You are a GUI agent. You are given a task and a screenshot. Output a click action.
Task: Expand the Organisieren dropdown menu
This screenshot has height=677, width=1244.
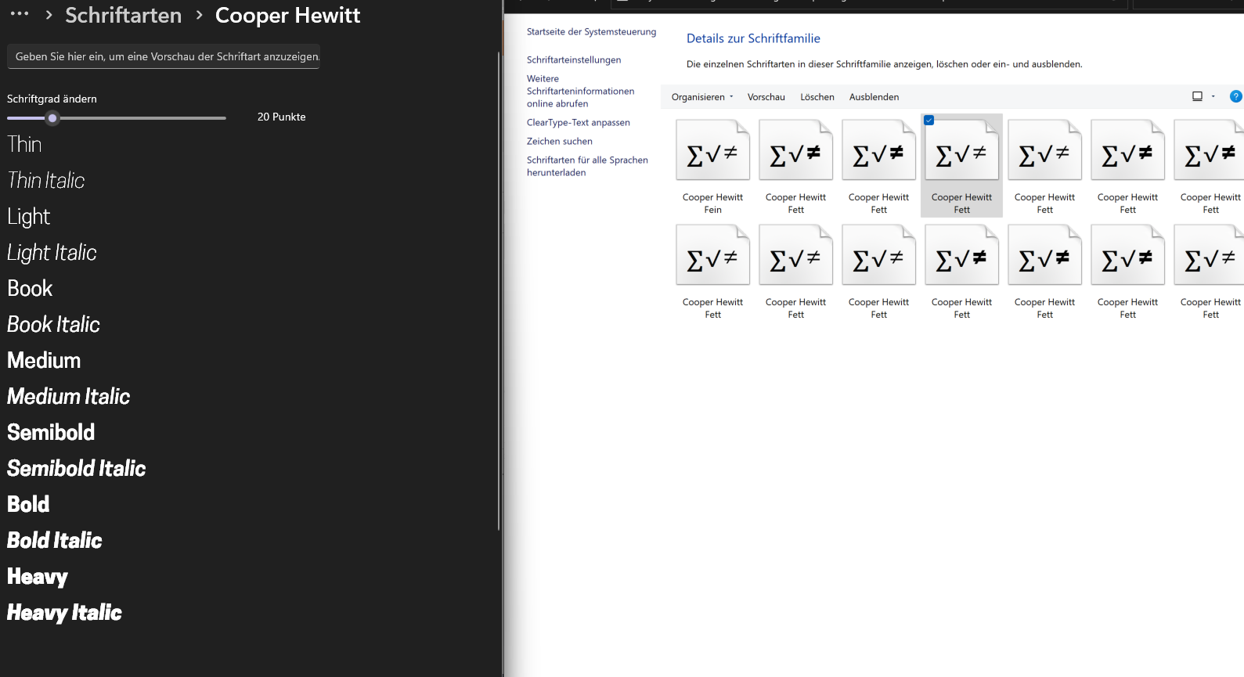tap(702, 97)
